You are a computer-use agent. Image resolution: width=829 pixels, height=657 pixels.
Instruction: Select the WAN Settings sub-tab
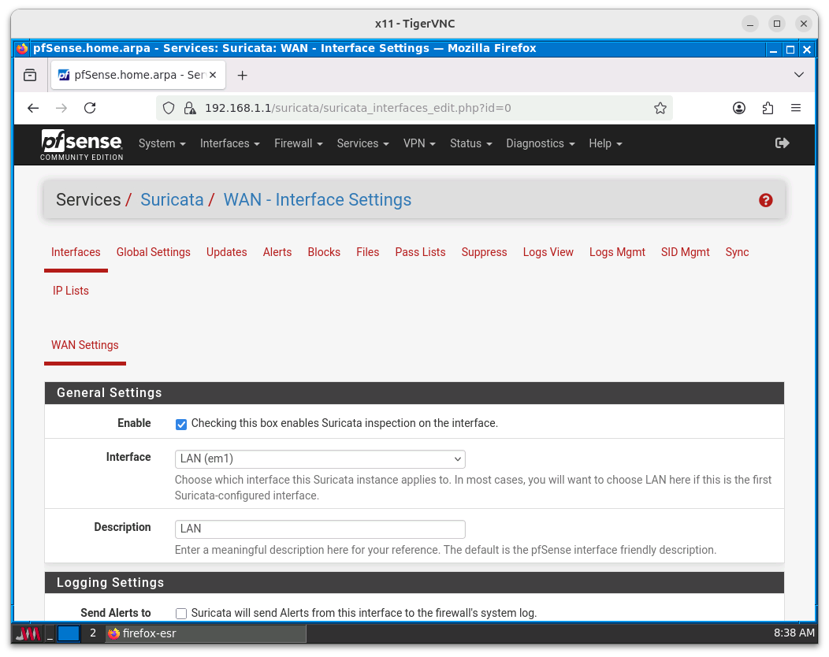coord(84,346)
